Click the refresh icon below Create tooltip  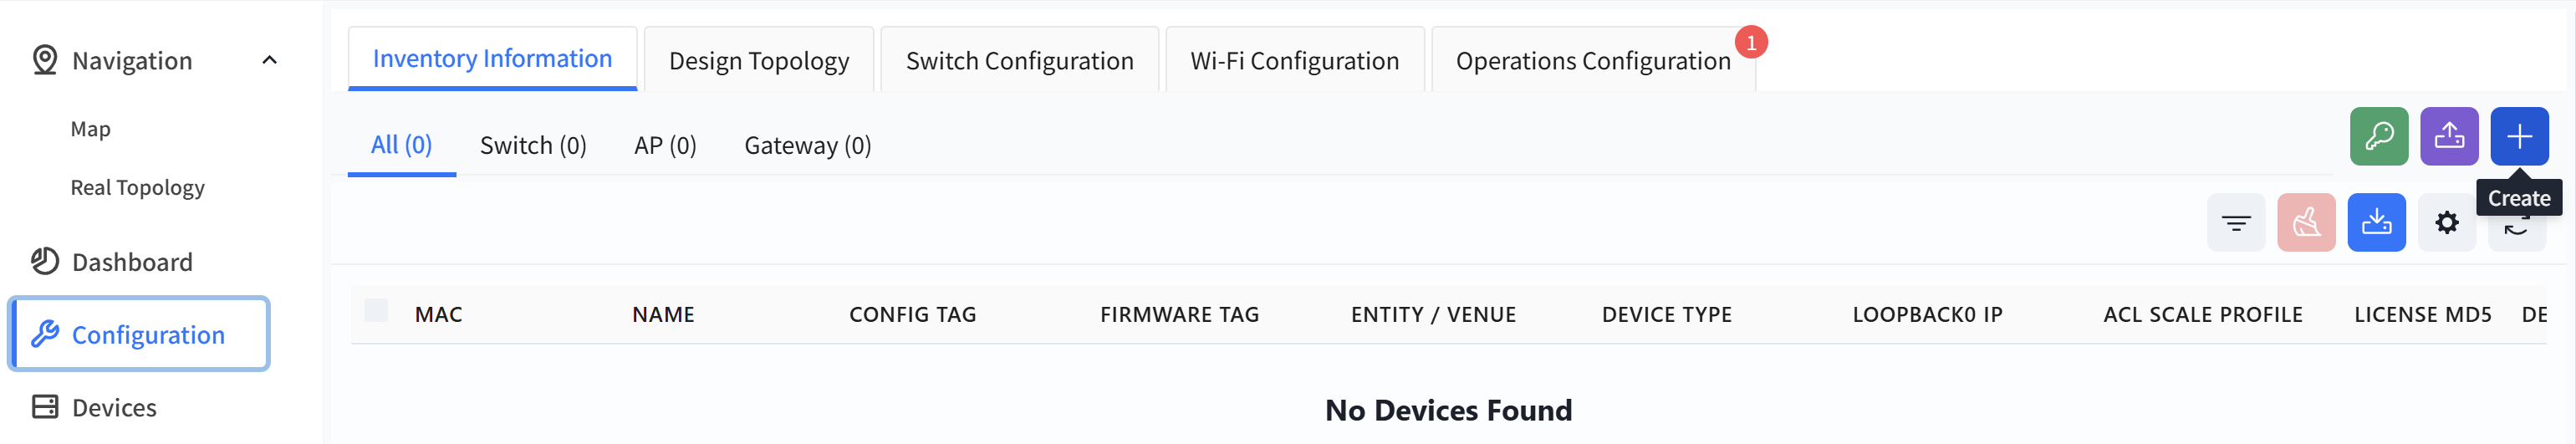coord(2516,231)
